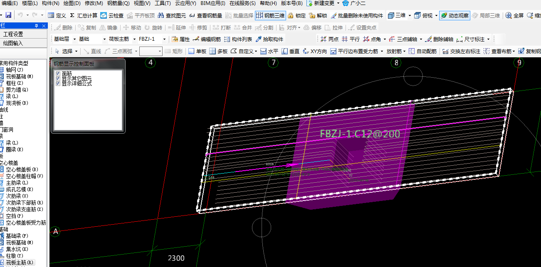This screenshot has width=541, height=267.
Task: Expand 平行边布置受力筋 dropdown arrow
Action: tap(381, 51)
